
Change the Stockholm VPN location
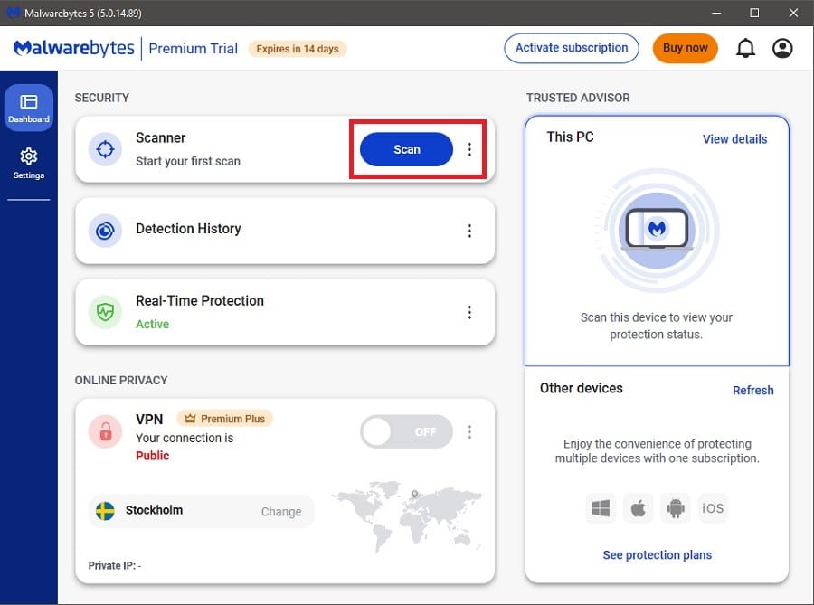tap(281, 512)
